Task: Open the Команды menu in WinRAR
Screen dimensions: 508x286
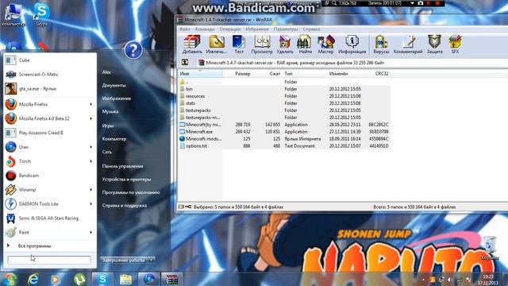Action: [x=205, y=29]
